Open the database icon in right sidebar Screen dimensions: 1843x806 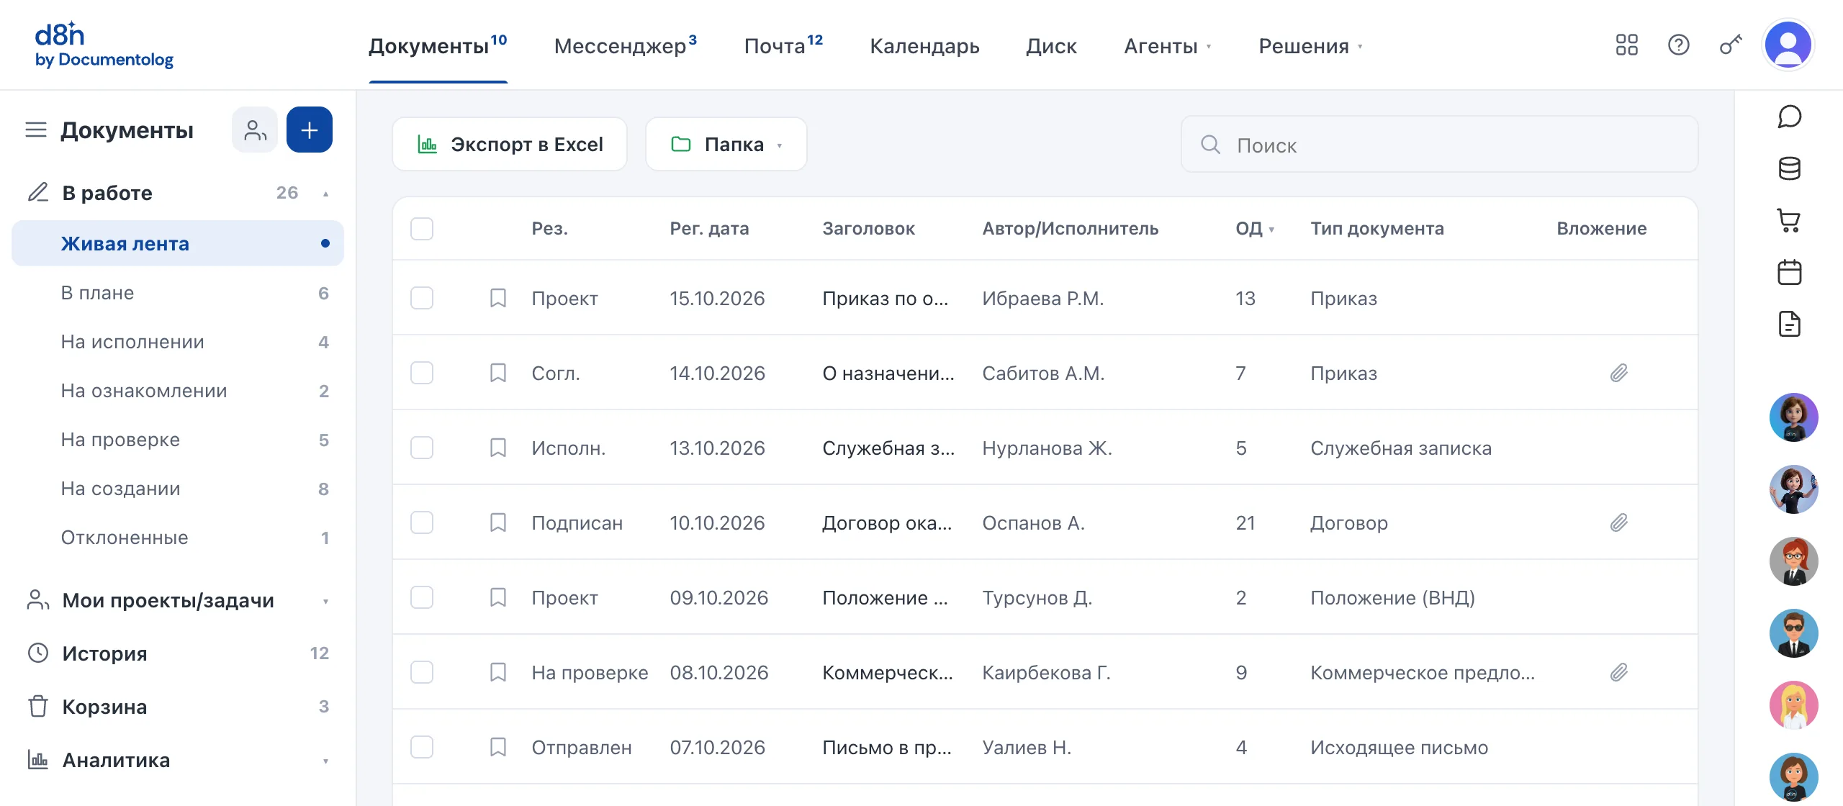click(1790, 168)
